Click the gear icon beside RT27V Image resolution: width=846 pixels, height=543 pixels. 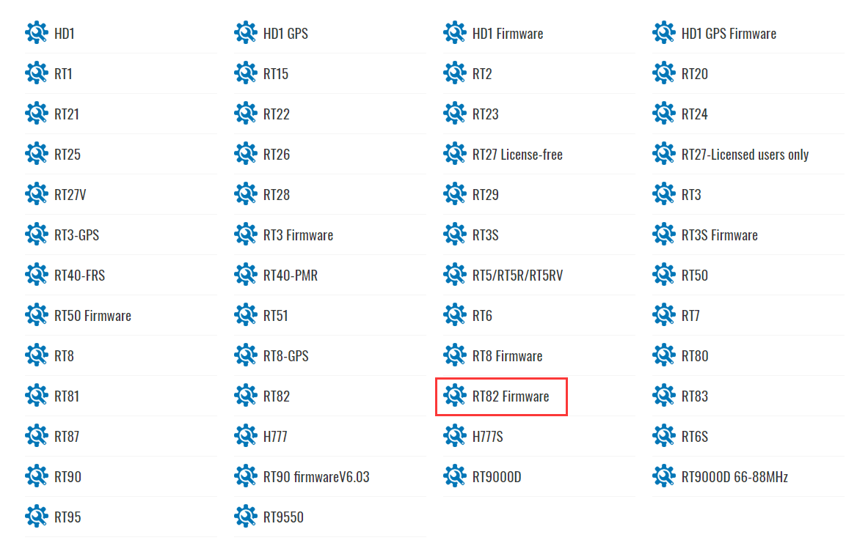click(x=37, y=194)
